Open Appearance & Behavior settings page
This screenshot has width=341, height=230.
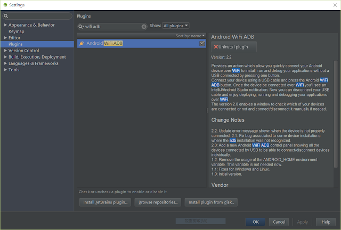coord(31,25)
